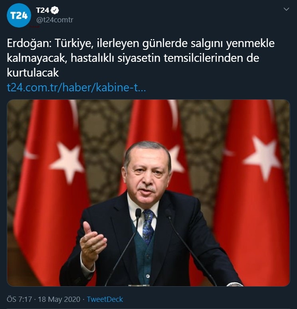
Task: Click the left Turkish flag star in photo
Action: [67, 162]
